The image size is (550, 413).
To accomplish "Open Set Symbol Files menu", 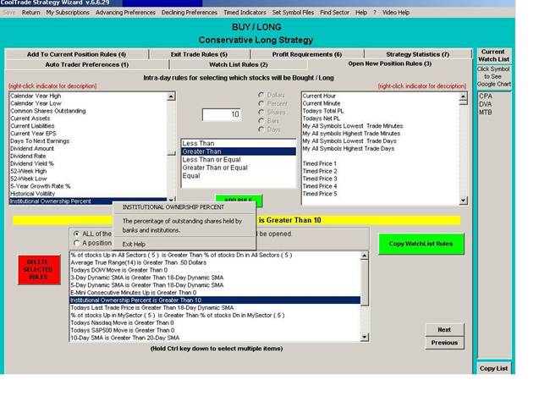I will click(x=293, y=13).
